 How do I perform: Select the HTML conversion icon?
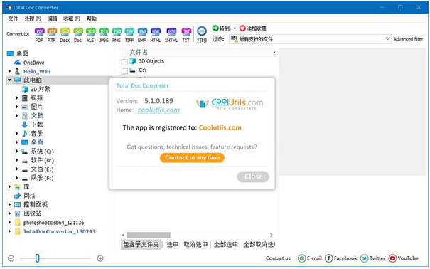156,32
